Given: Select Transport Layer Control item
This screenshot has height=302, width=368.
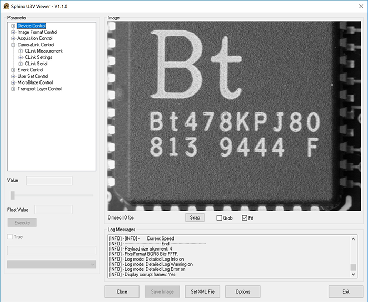Looking at the screenshot, I should (39, 89).
